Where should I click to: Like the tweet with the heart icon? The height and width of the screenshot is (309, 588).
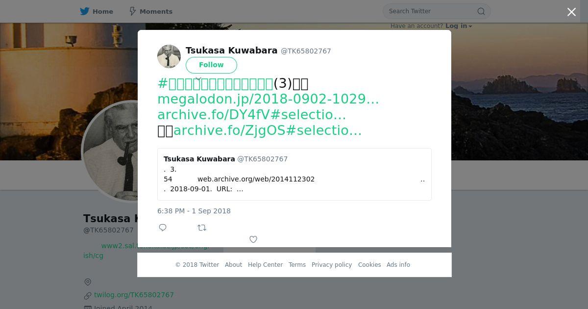(x=253, y=239)
